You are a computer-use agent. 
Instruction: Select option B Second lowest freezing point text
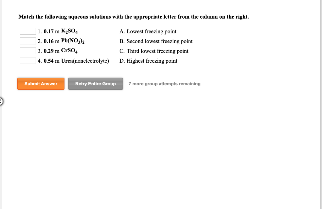click(156, 41)
